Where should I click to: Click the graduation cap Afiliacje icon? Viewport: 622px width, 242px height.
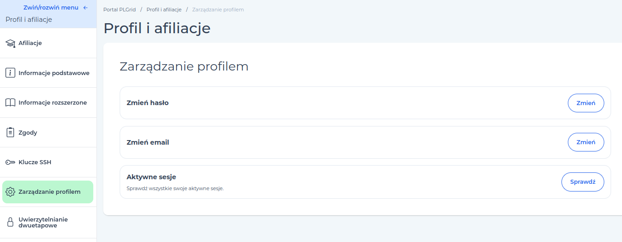(10, 43)
